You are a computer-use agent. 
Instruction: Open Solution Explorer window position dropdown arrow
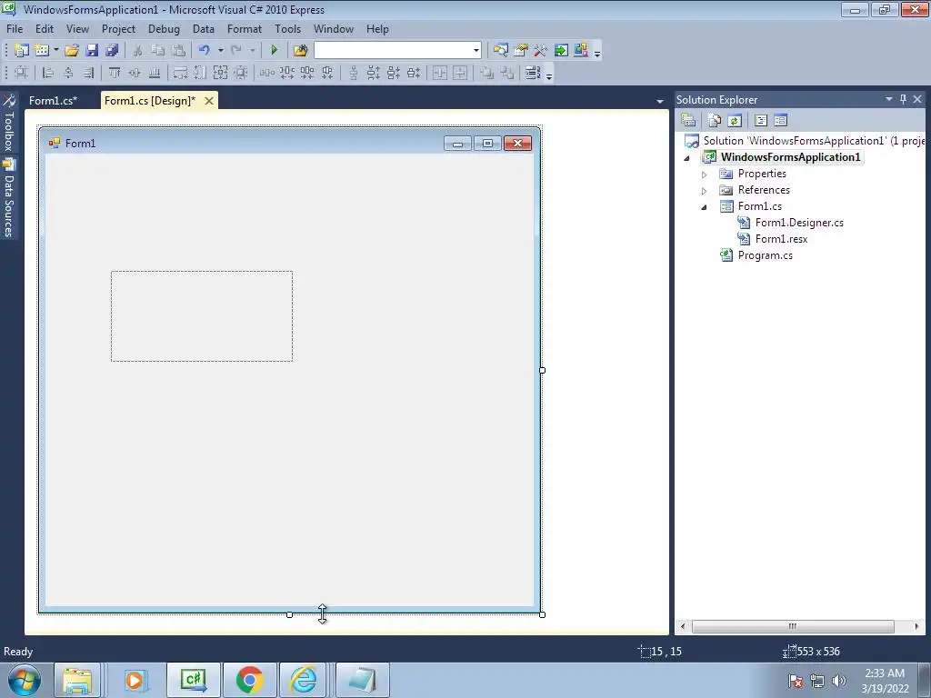[889, 99]
